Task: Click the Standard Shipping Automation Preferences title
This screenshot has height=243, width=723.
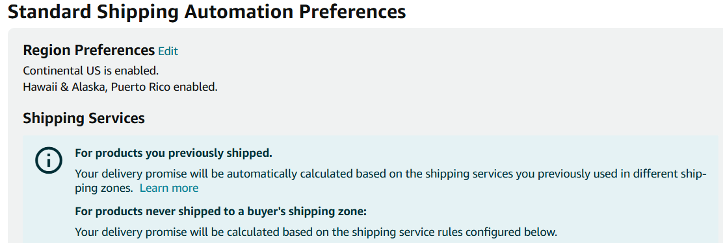Action: point(207,12)
